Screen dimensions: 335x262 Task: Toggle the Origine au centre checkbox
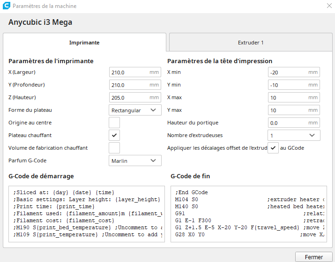click(x=114, y=123)
